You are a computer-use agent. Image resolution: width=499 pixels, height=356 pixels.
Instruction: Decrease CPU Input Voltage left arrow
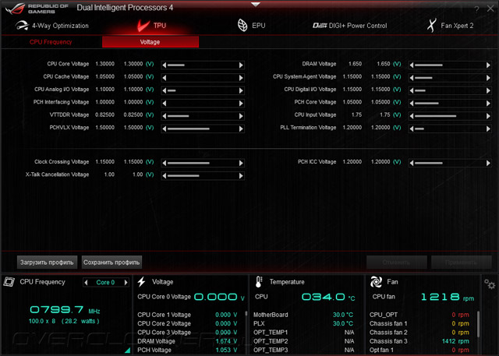412,116
